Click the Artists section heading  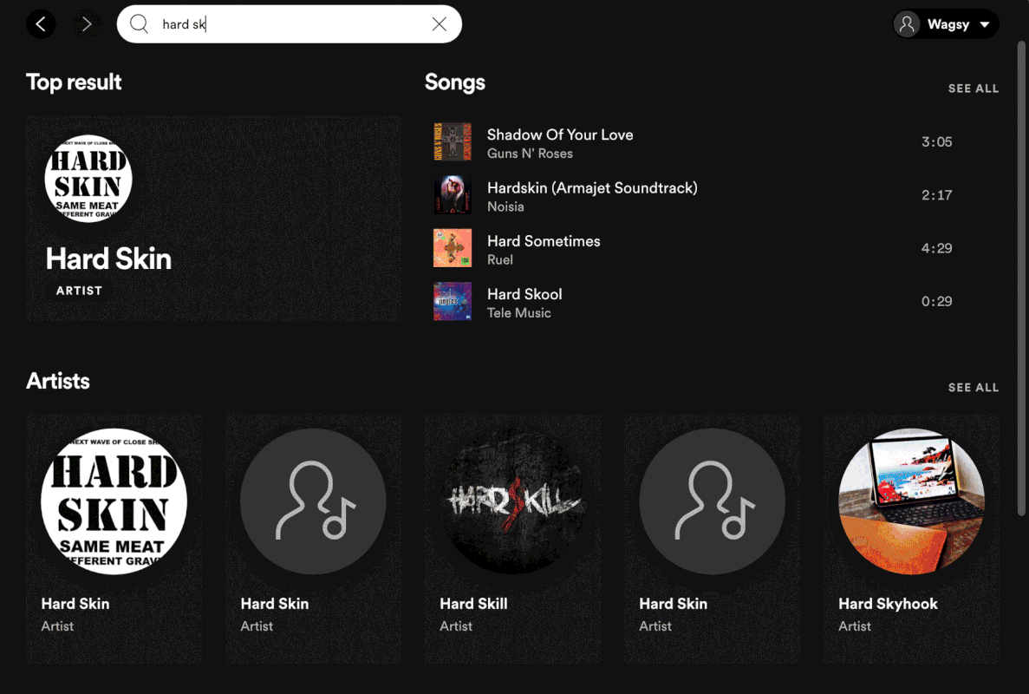[x=58, y=382]
